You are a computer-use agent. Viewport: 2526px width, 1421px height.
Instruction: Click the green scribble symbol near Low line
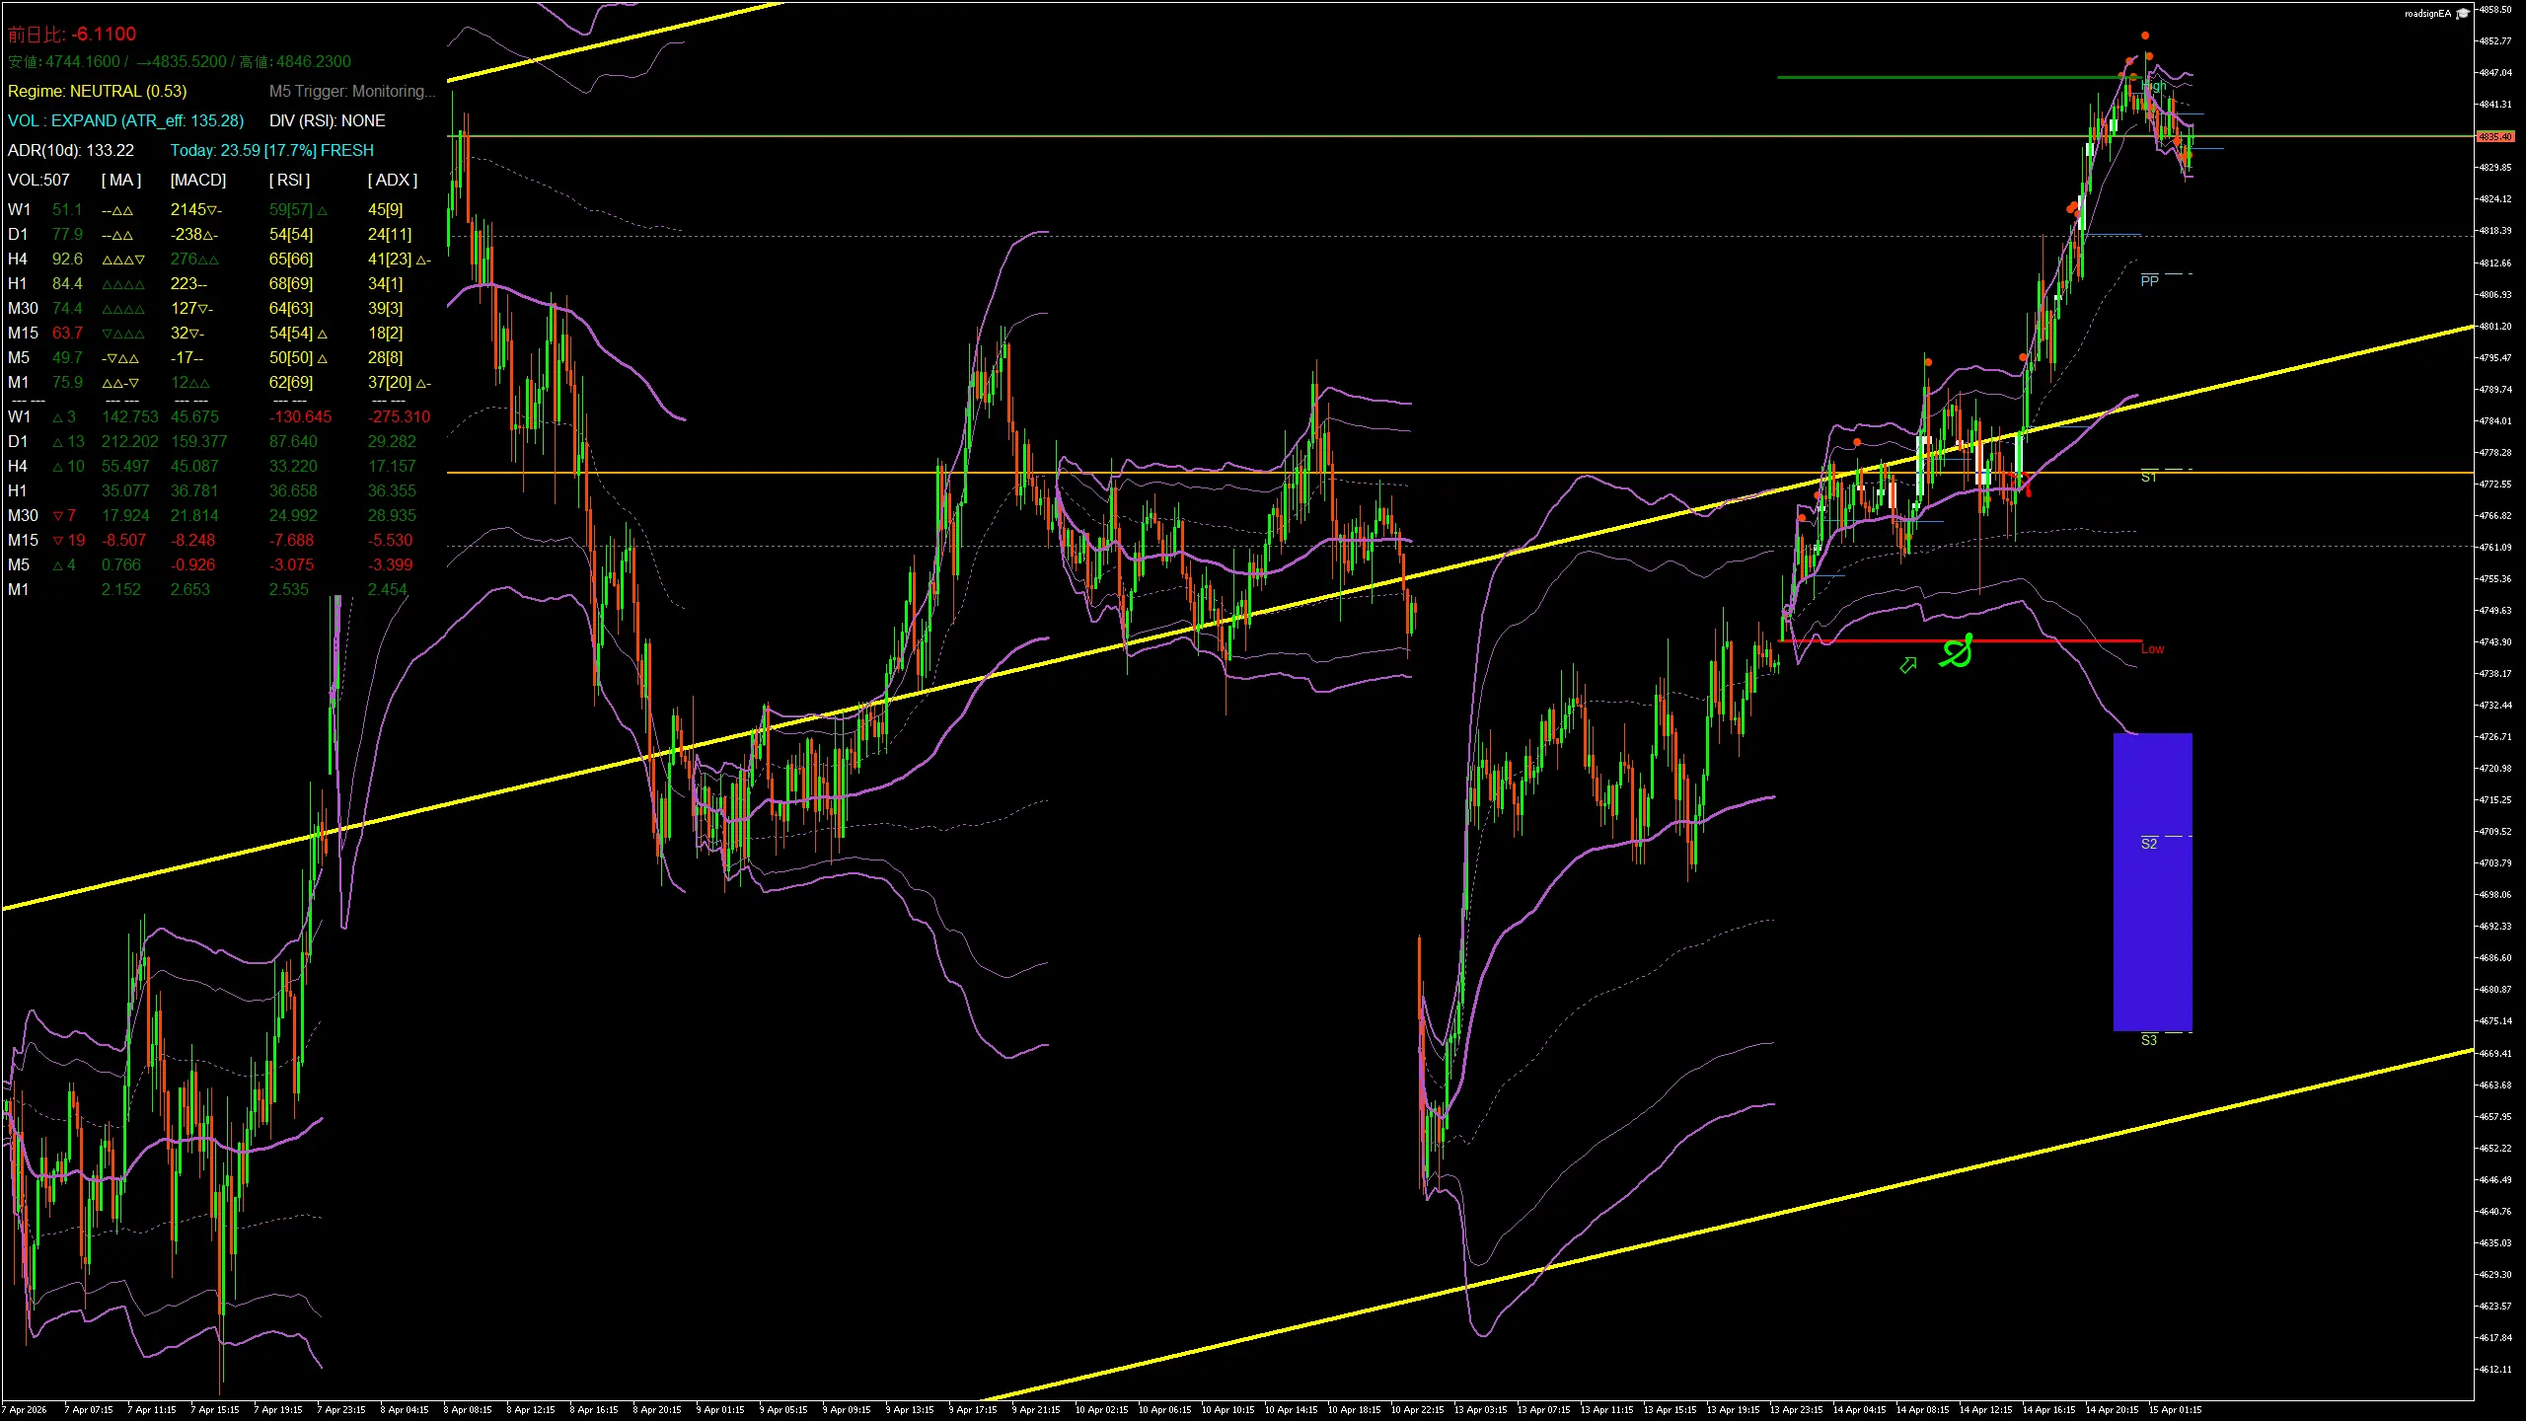(x=1957, y=651)
